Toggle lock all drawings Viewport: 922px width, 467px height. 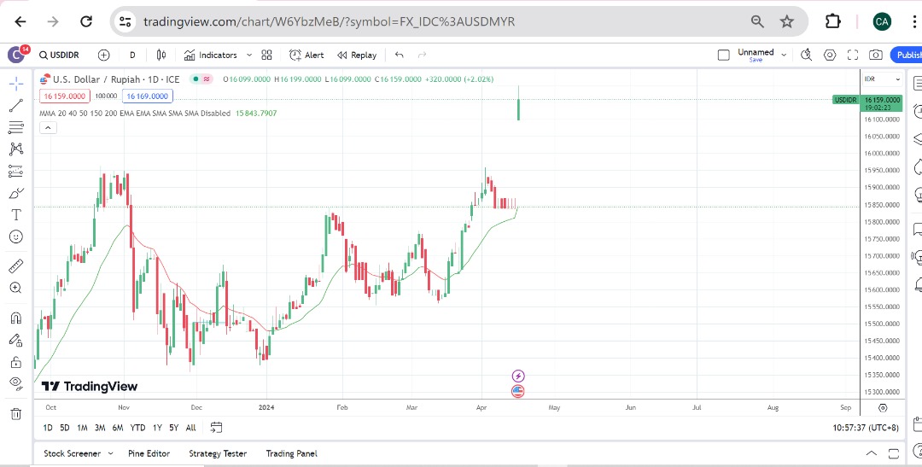click(16, 362)
